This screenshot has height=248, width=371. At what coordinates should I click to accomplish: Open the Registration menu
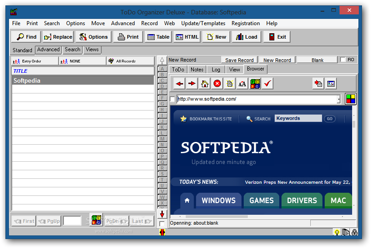[x=246, y=23]
